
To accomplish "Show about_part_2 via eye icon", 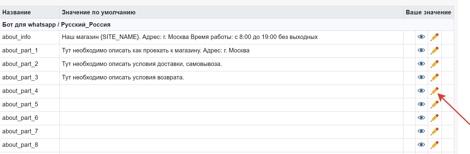I will point(421,64).
